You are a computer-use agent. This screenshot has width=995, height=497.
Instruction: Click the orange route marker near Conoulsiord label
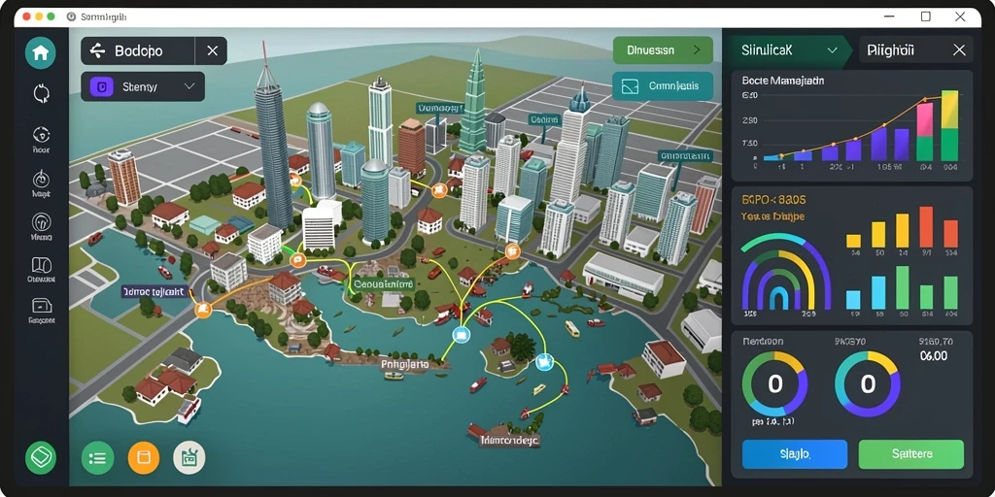click(297, 259)
